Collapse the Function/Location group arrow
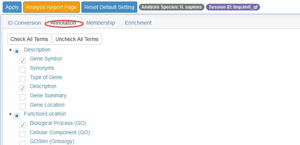300x145 pixels. click(10, 114)
